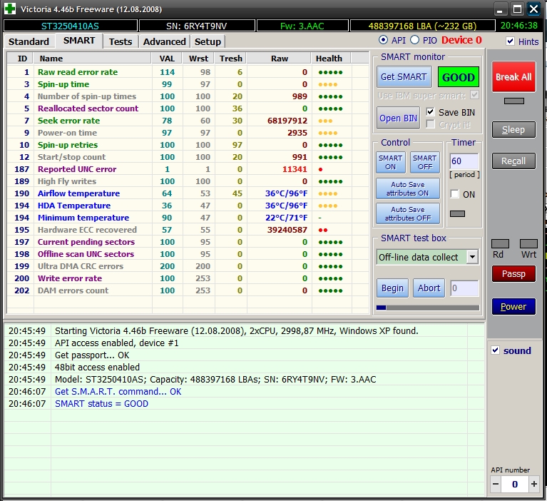Increase API number with plus button

(x=533, y=484)
